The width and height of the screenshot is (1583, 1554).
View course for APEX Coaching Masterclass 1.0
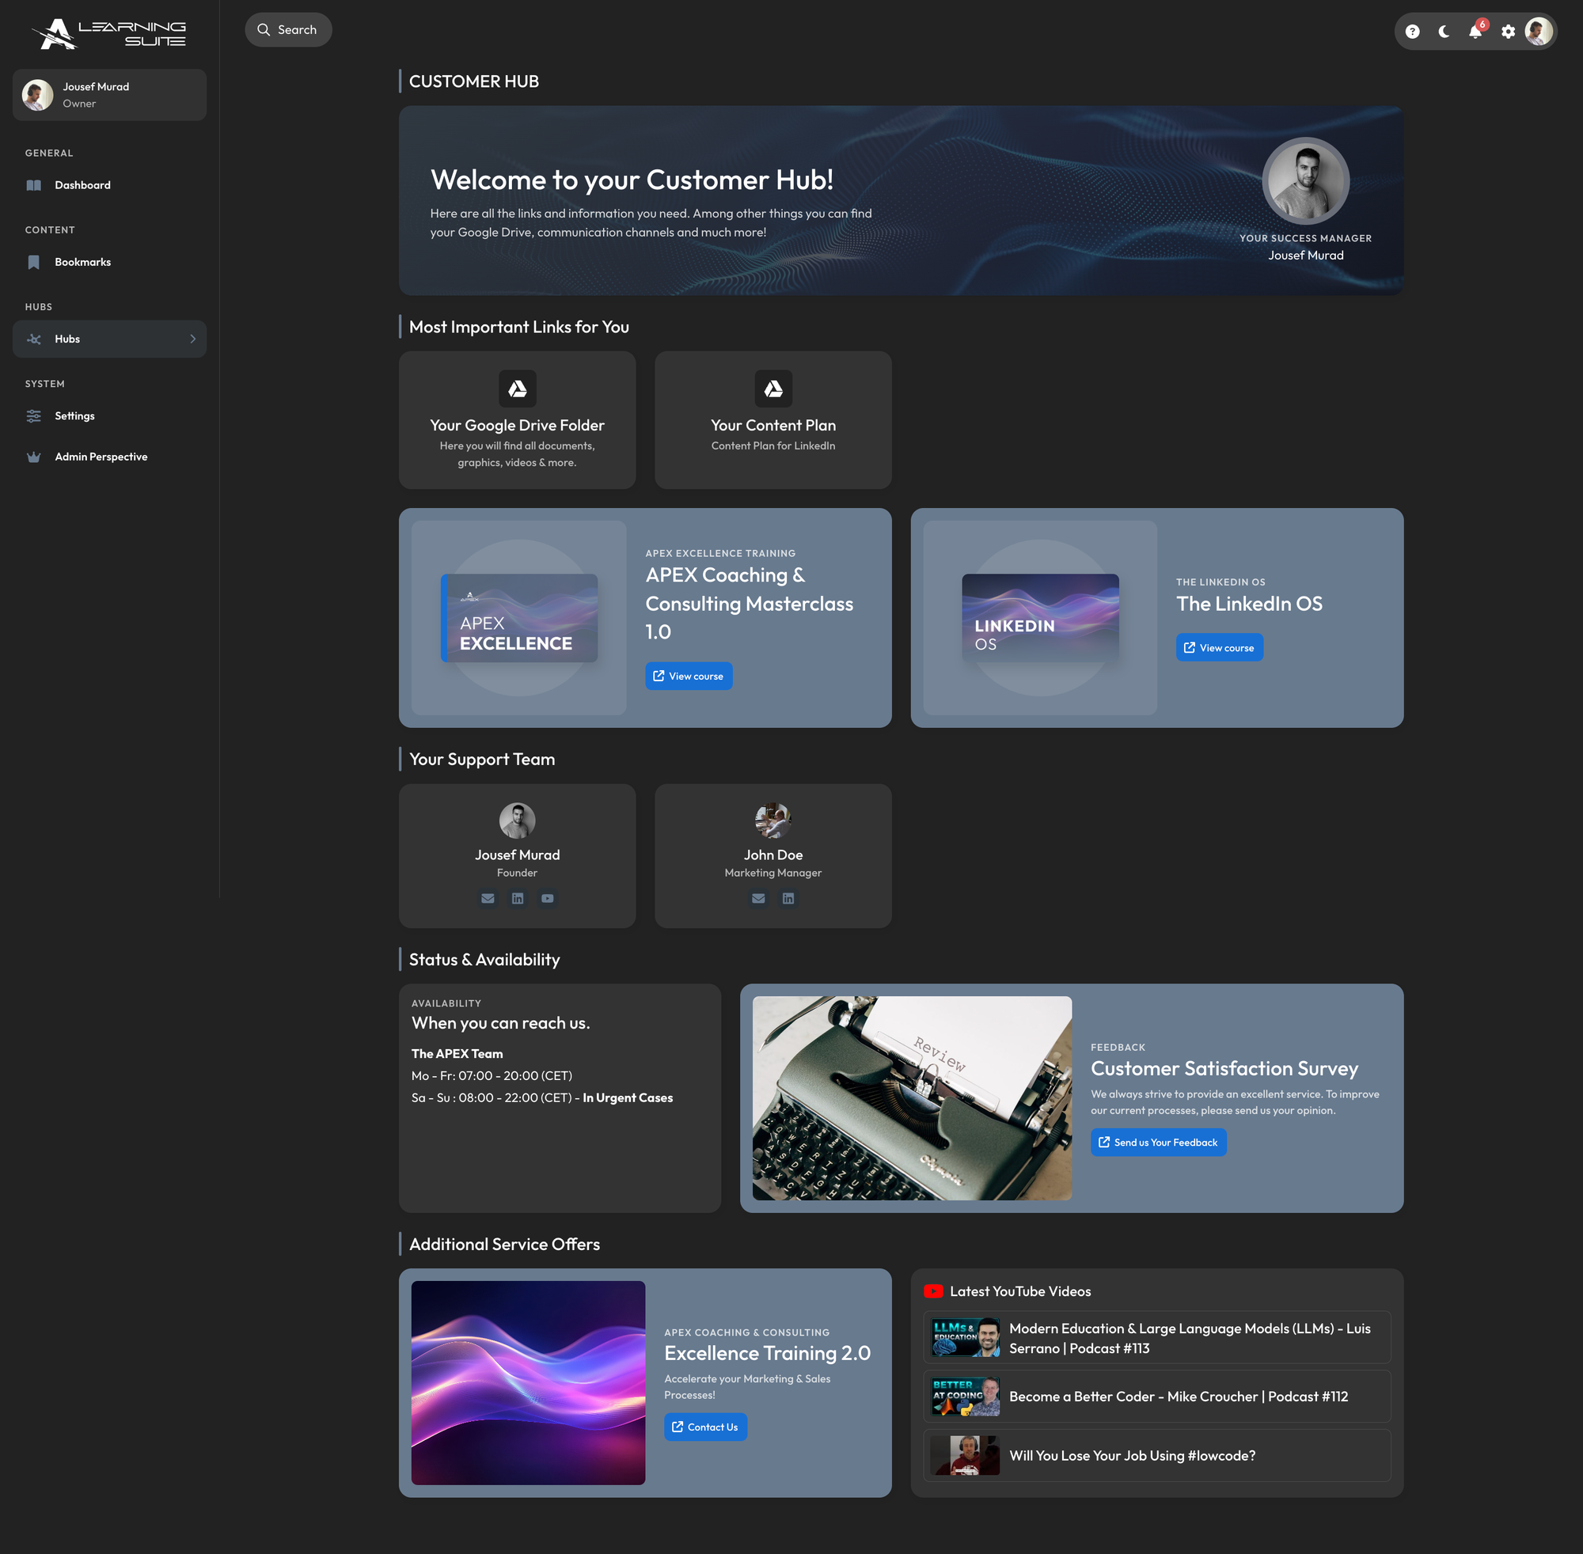point(689,675)
